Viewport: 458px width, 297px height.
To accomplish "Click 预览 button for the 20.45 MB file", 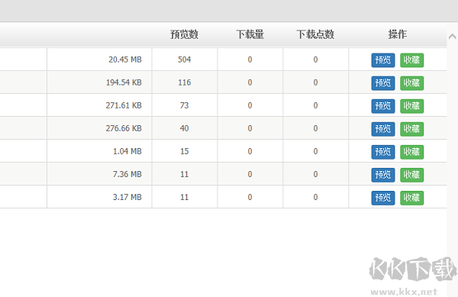I will [383, 60].
